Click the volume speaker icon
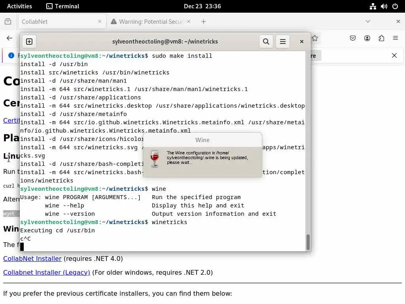 click(x=384, y=6)
